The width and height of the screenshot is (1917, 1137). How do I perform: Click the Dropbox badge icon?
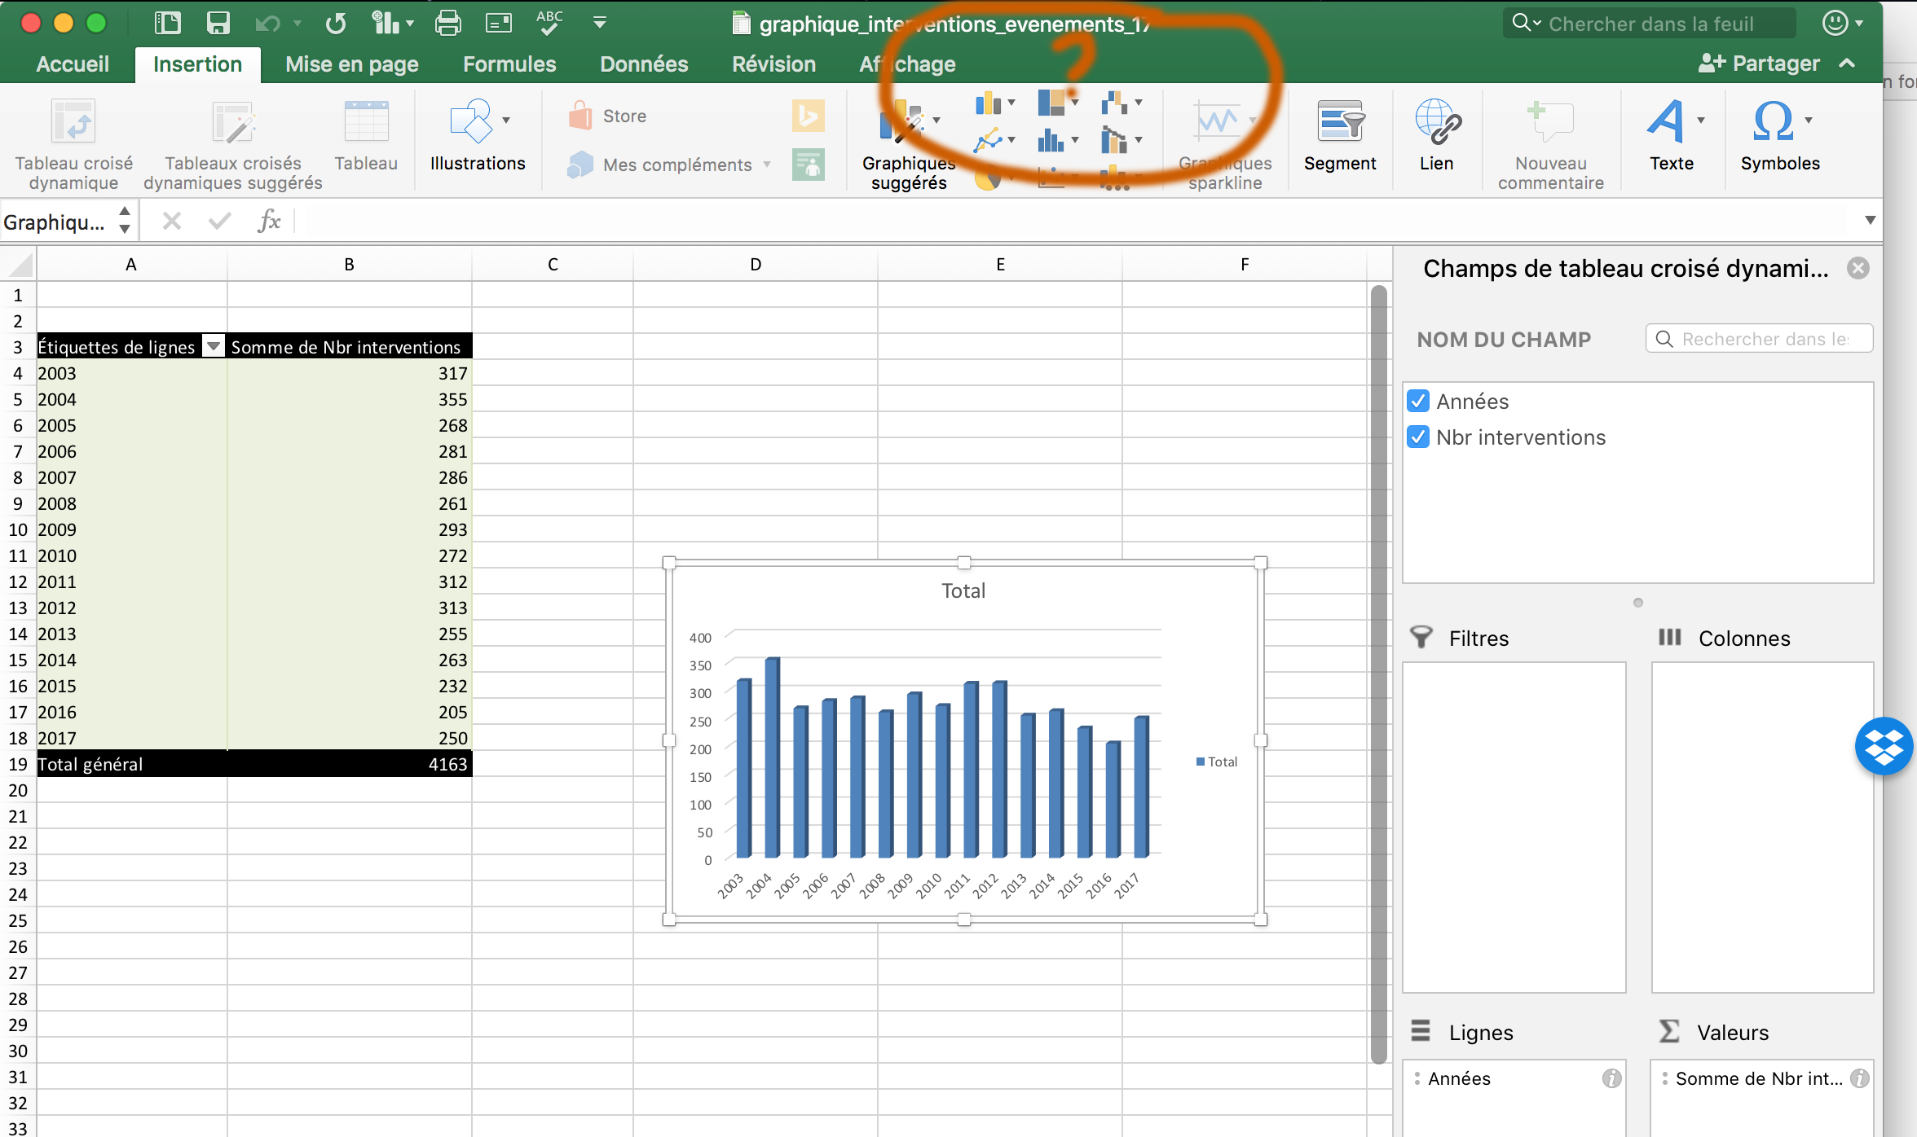[1884, 745]
